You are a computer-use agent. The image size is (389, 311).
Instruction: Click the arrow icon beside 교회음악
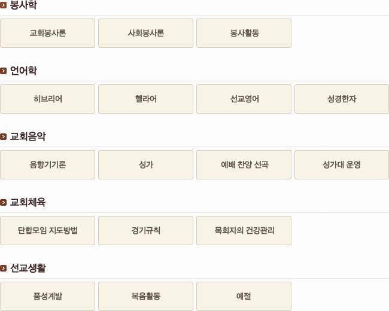click(3, 137)
